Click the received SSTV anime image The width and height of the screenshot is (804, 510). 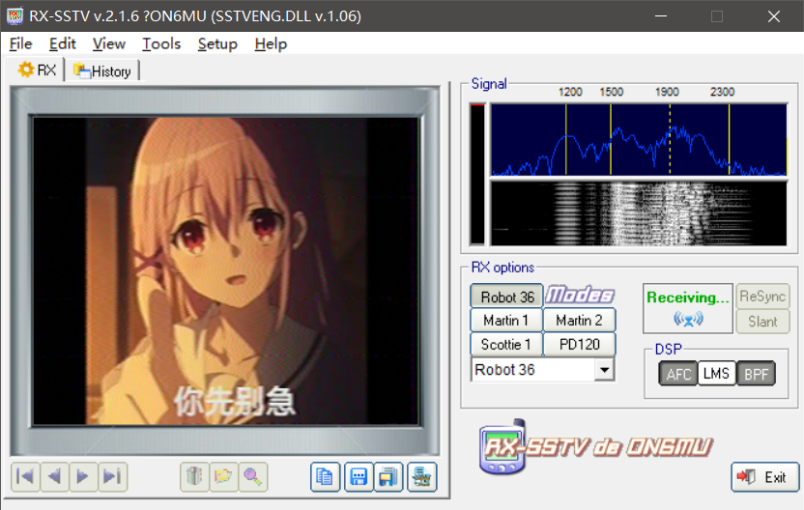click(225, 271)
